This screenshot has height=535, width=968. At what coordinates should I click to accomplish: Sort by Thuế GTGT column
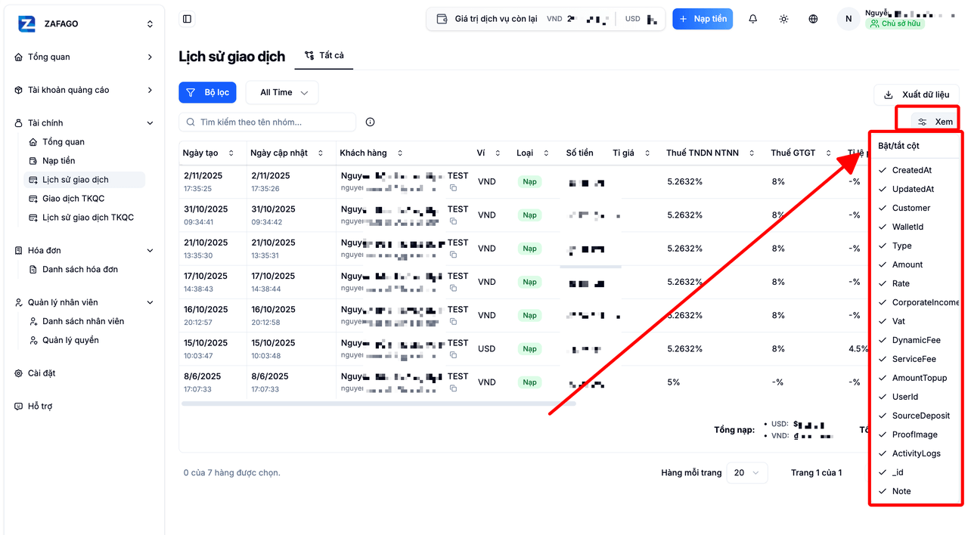801,153
